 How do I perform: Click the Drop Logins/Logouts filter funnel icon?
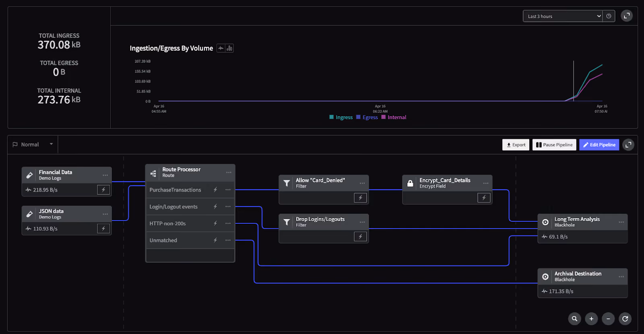pos(287,222)
